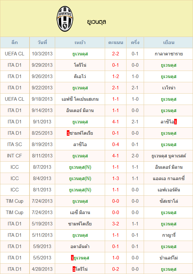The height and width of the screenshot is (274, 193).
Task: Open แอลเอ กาแลกซี่ away team
Action: tap(169, 178)
